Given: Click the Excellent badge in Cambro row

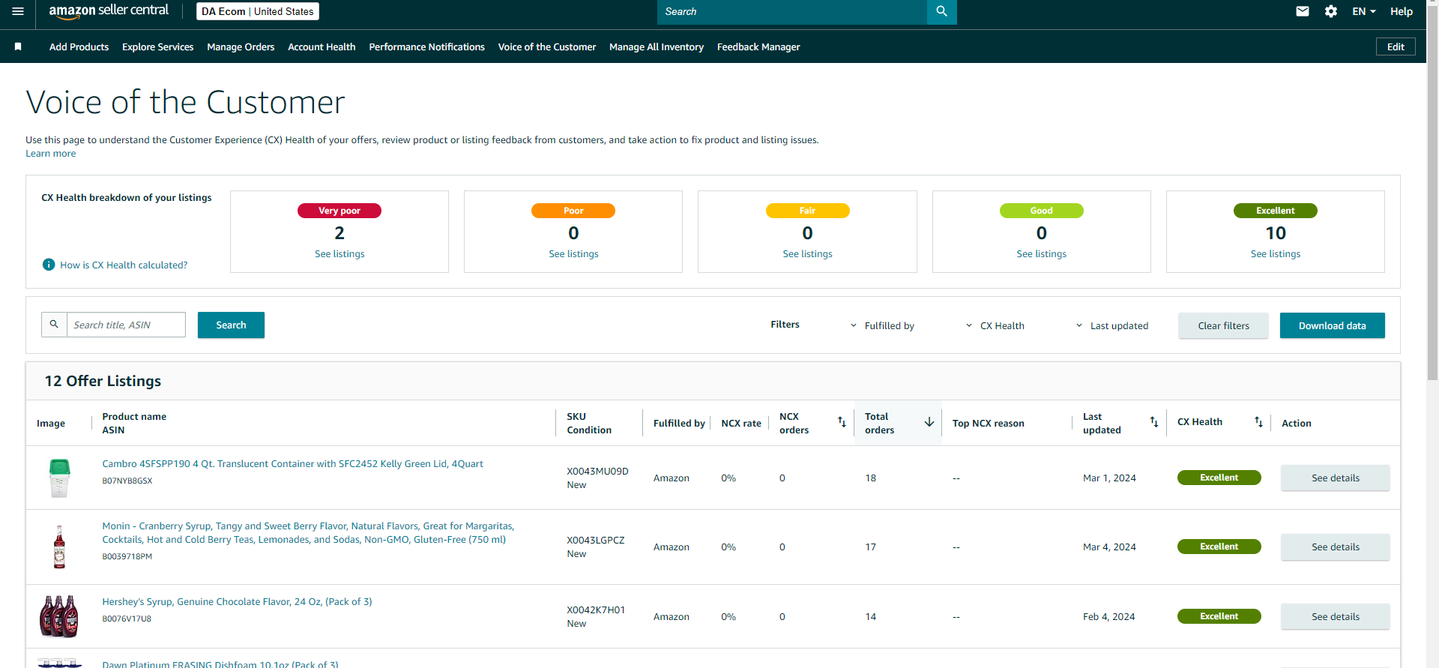Looking at the screenshot, I should tap(1219, 478).
